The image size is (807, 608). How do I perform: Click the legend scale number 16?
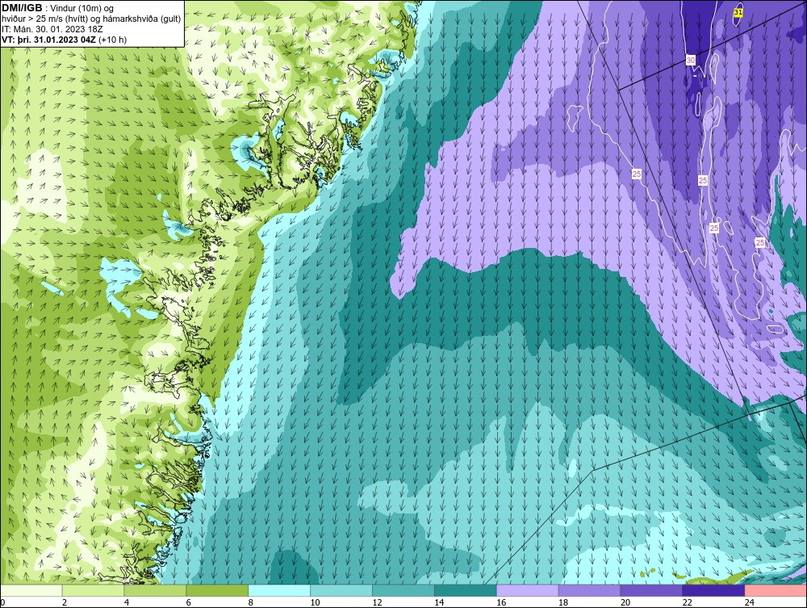(501, 602)
